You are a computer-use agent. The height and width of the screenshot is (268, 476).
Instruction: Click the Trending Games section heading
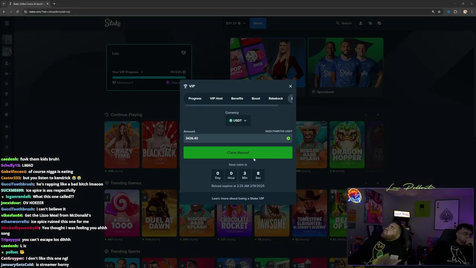click(126, 183)
